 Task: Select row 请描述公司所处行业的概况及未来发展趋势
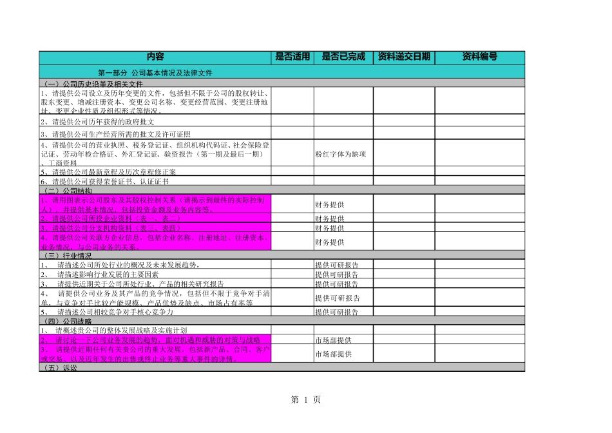tap(155, 264)
